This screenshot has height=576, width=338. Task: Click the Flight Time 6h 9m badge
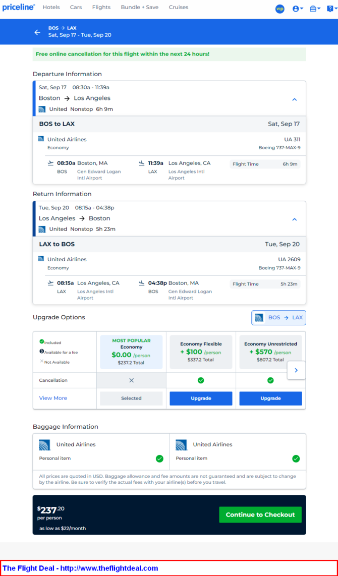click(x=265, y=164)
